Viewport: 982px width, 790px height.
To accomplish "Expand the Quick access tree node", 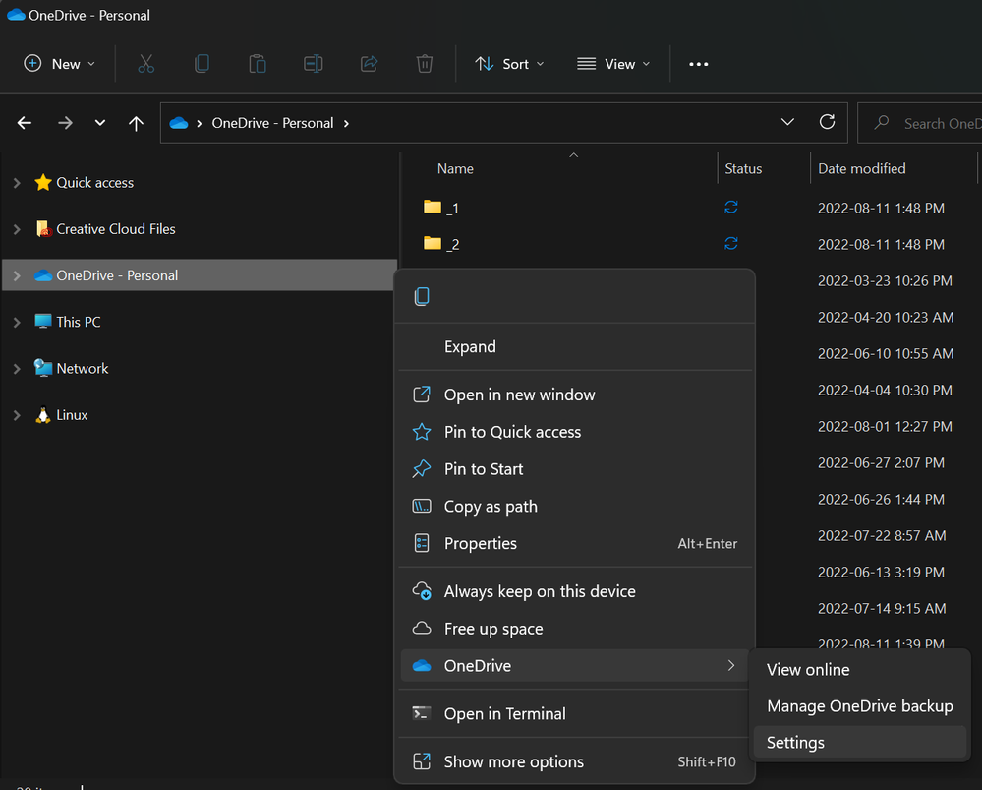I will click(17, 183).
